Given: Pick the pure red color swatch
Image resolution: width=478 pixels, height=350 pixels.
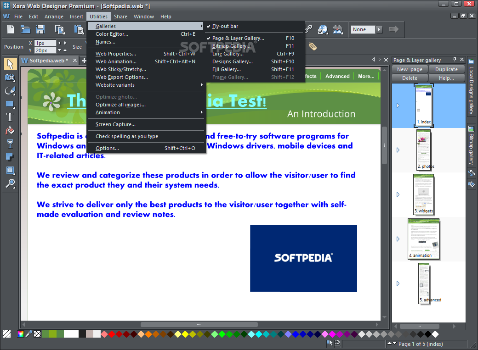Looking at the screenshot, I should (x=112, y=334).
